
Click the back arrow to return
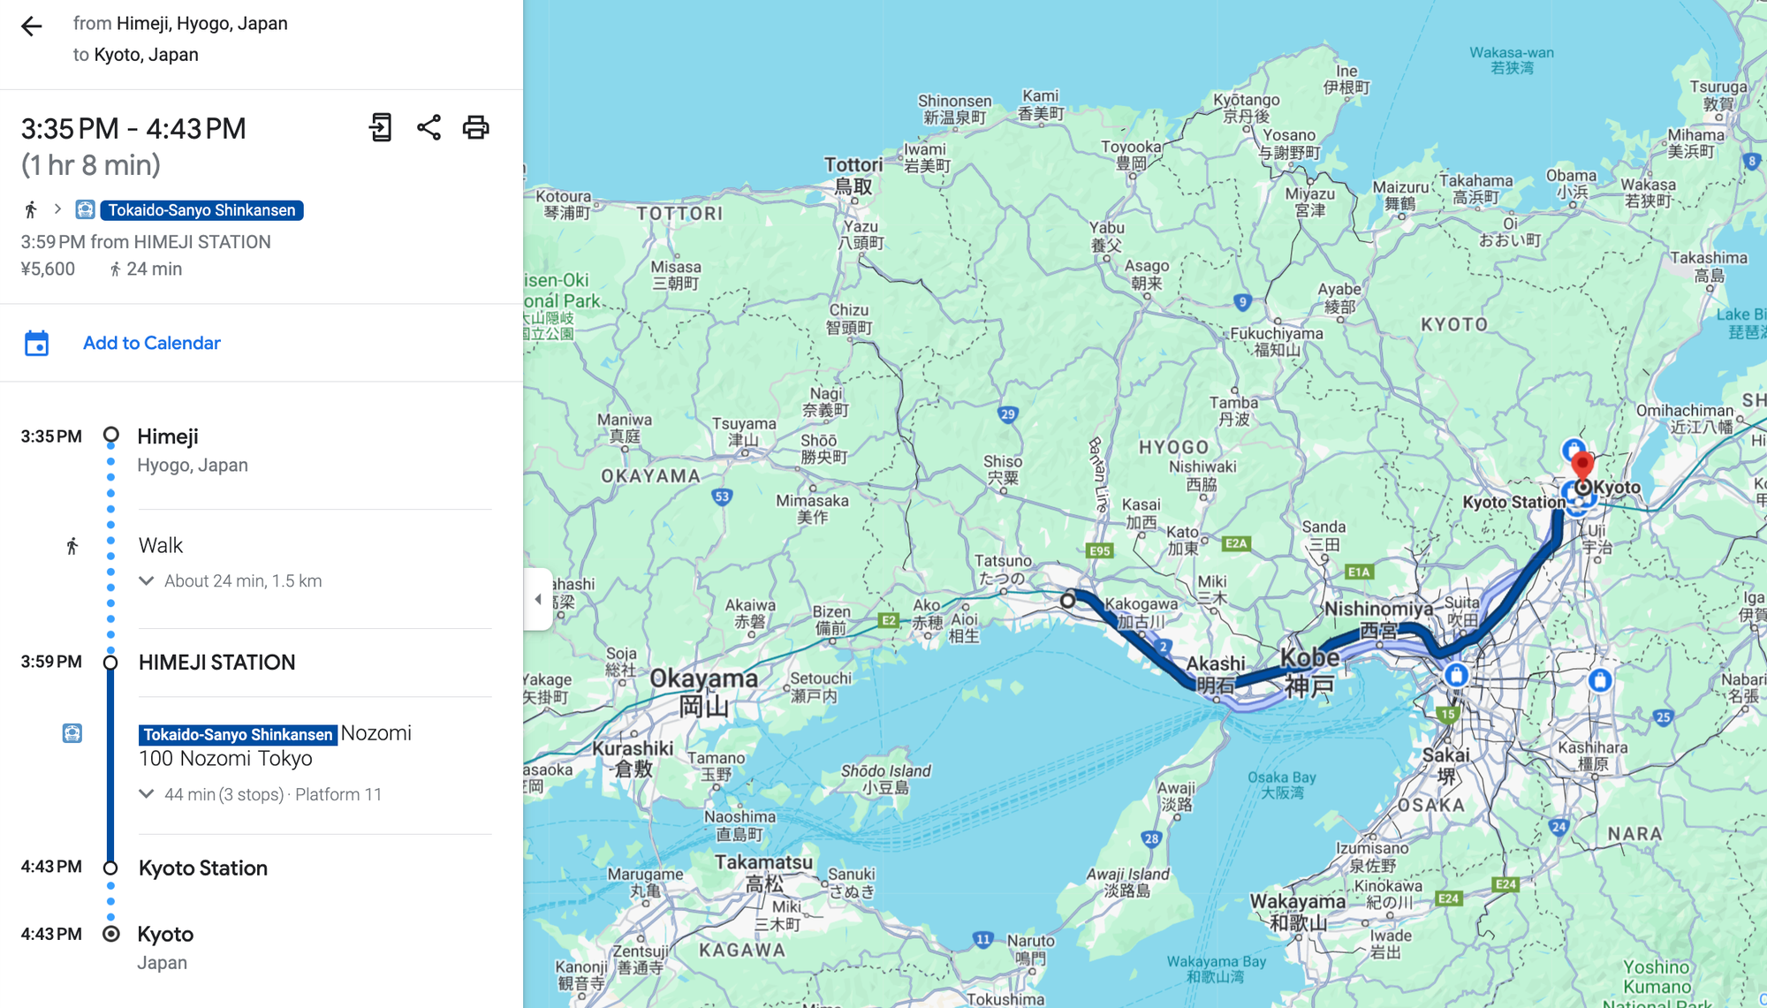32,27
